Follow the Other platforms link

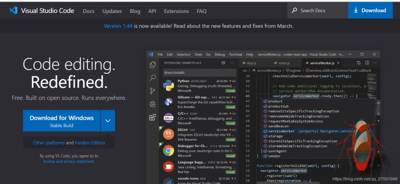[x=48, y=143]
